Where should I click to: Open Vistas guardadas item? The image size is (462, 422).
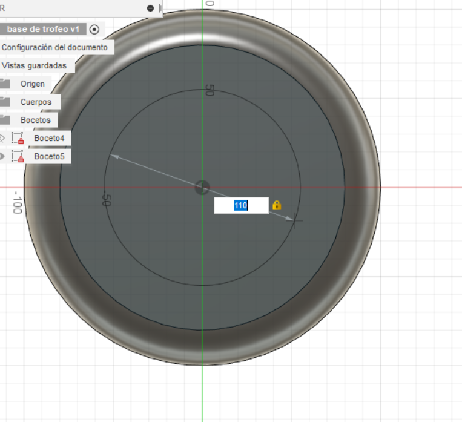34,65
